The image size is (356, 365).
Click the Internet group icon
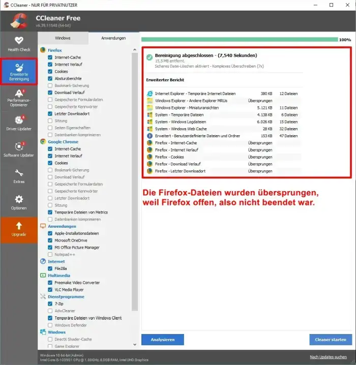point(43,261)
